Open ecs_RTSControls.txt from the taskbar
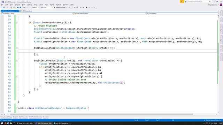Viewport: 223px width, 125px height. tap(62, 123)
